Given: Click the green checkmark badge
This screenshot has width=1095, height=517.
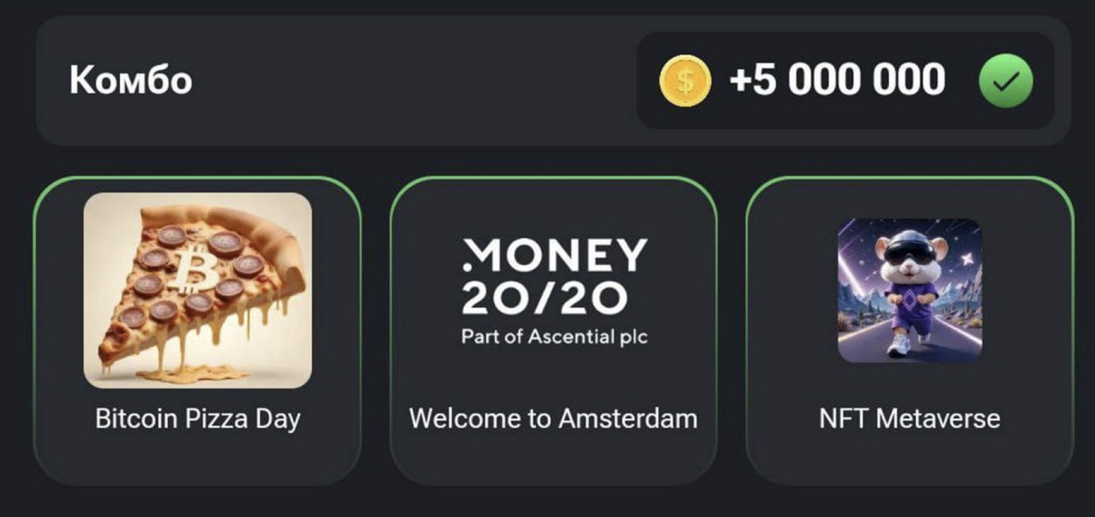Looking at the screenshot, I should 1005,81.
